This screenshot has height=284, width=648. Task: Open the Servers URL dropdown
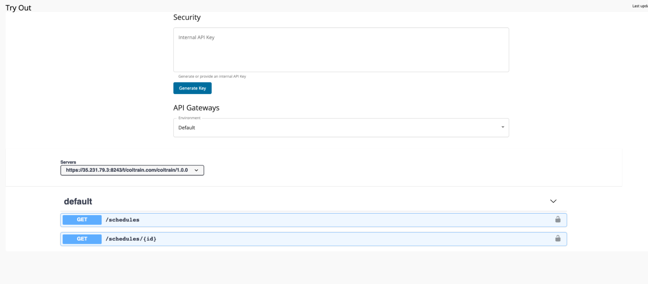(132, 170)
